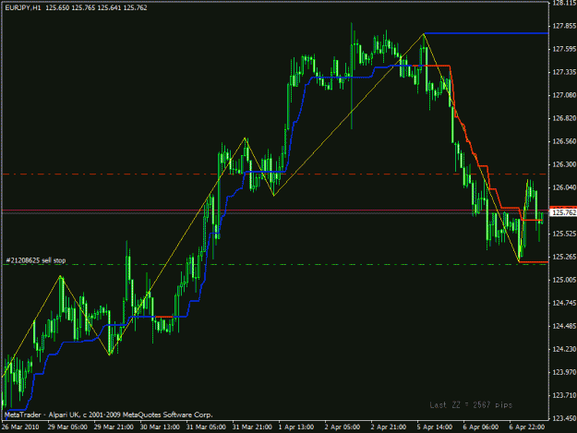Click the 1 Apr 13:00 time axis label
This screenshot has width=577, height=433.
296,427
